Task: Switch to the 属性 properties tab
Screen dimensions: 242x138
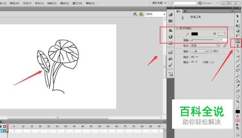Action: pos(179,11)
